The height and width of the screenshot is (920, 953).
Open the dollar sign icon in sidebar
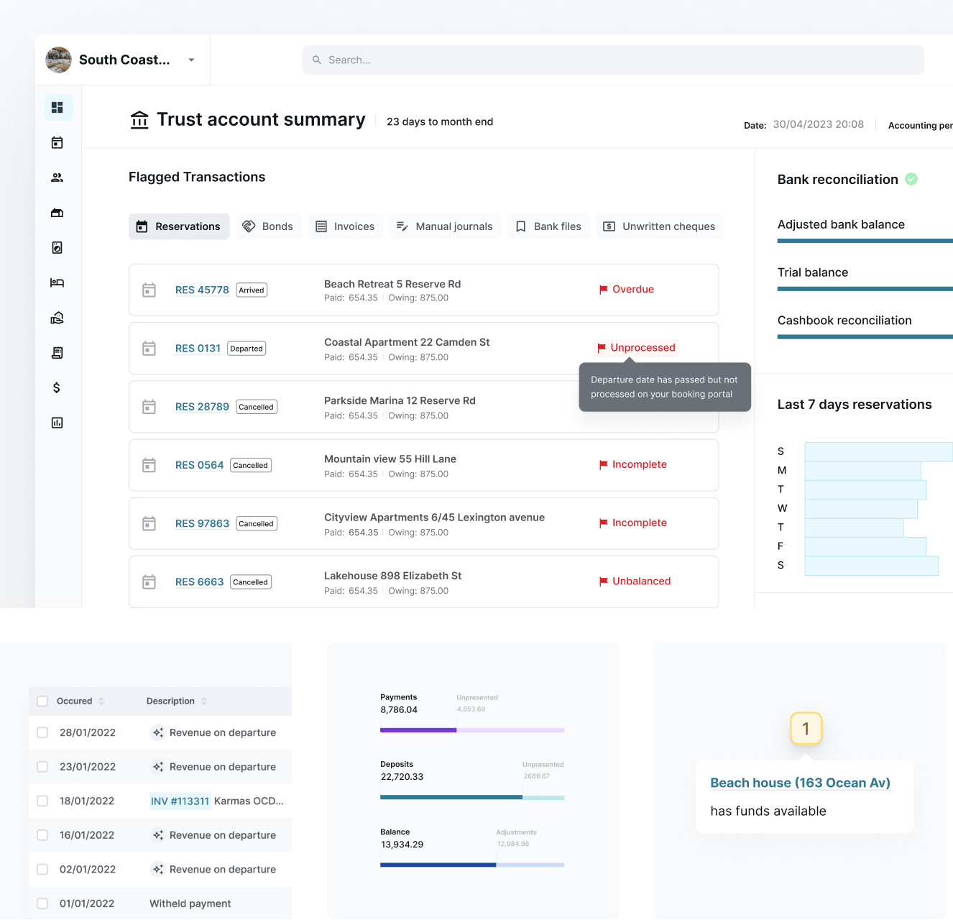point(57,388)
